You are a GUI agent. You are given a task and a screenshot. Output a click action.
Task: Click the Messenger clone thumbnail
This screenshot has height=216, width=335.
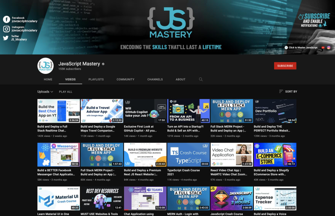click(59, 155)
